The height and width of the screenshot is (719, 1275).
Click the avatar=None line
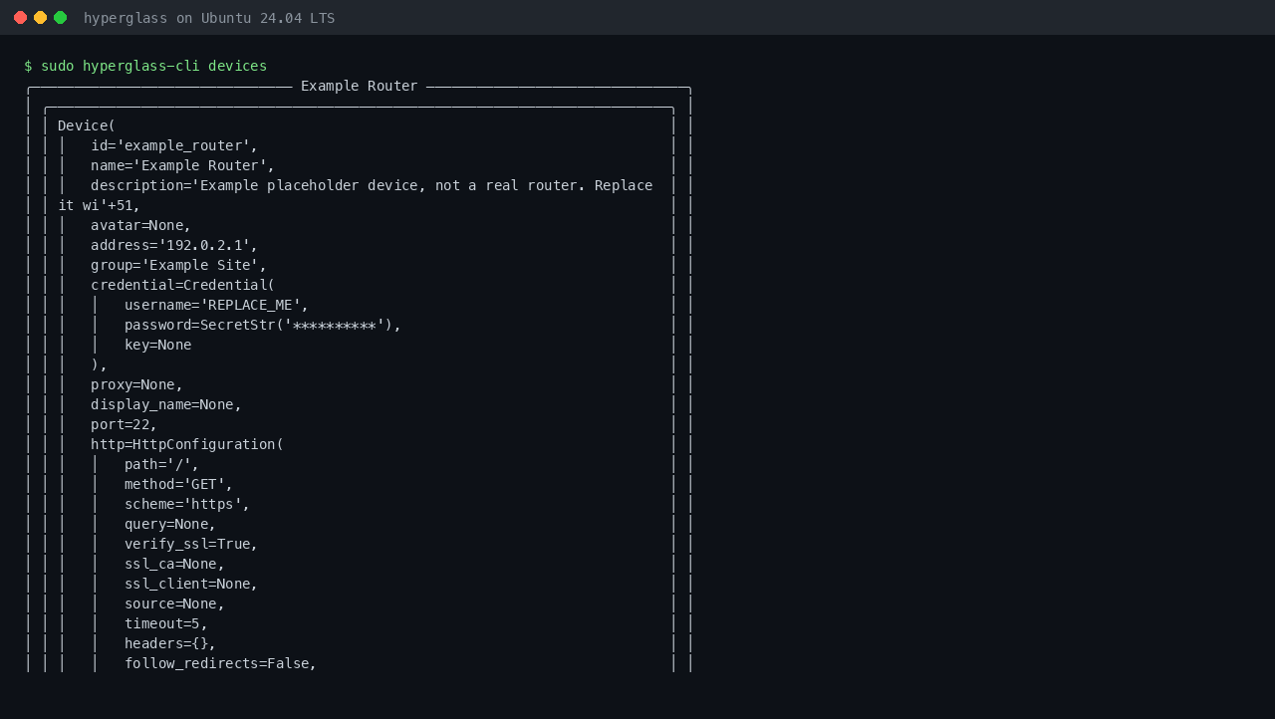(140, 225)
